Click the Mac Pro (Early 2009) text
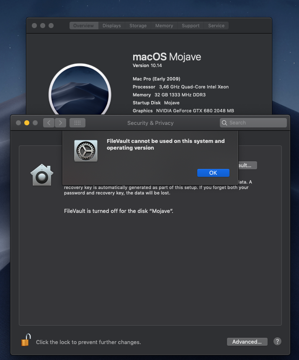299x360 pixels. 157,79
